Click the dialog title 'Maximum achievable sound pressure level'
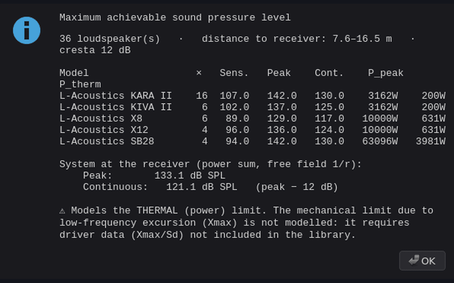The width and height of the screenshot is (454, 283). 175,17
